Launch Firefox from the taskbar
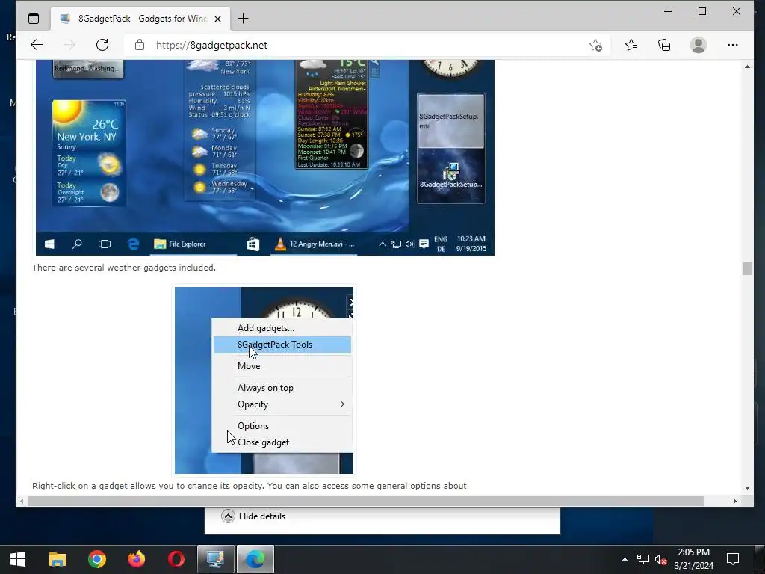This screenshot has width=765, height=574. [137, 559]
